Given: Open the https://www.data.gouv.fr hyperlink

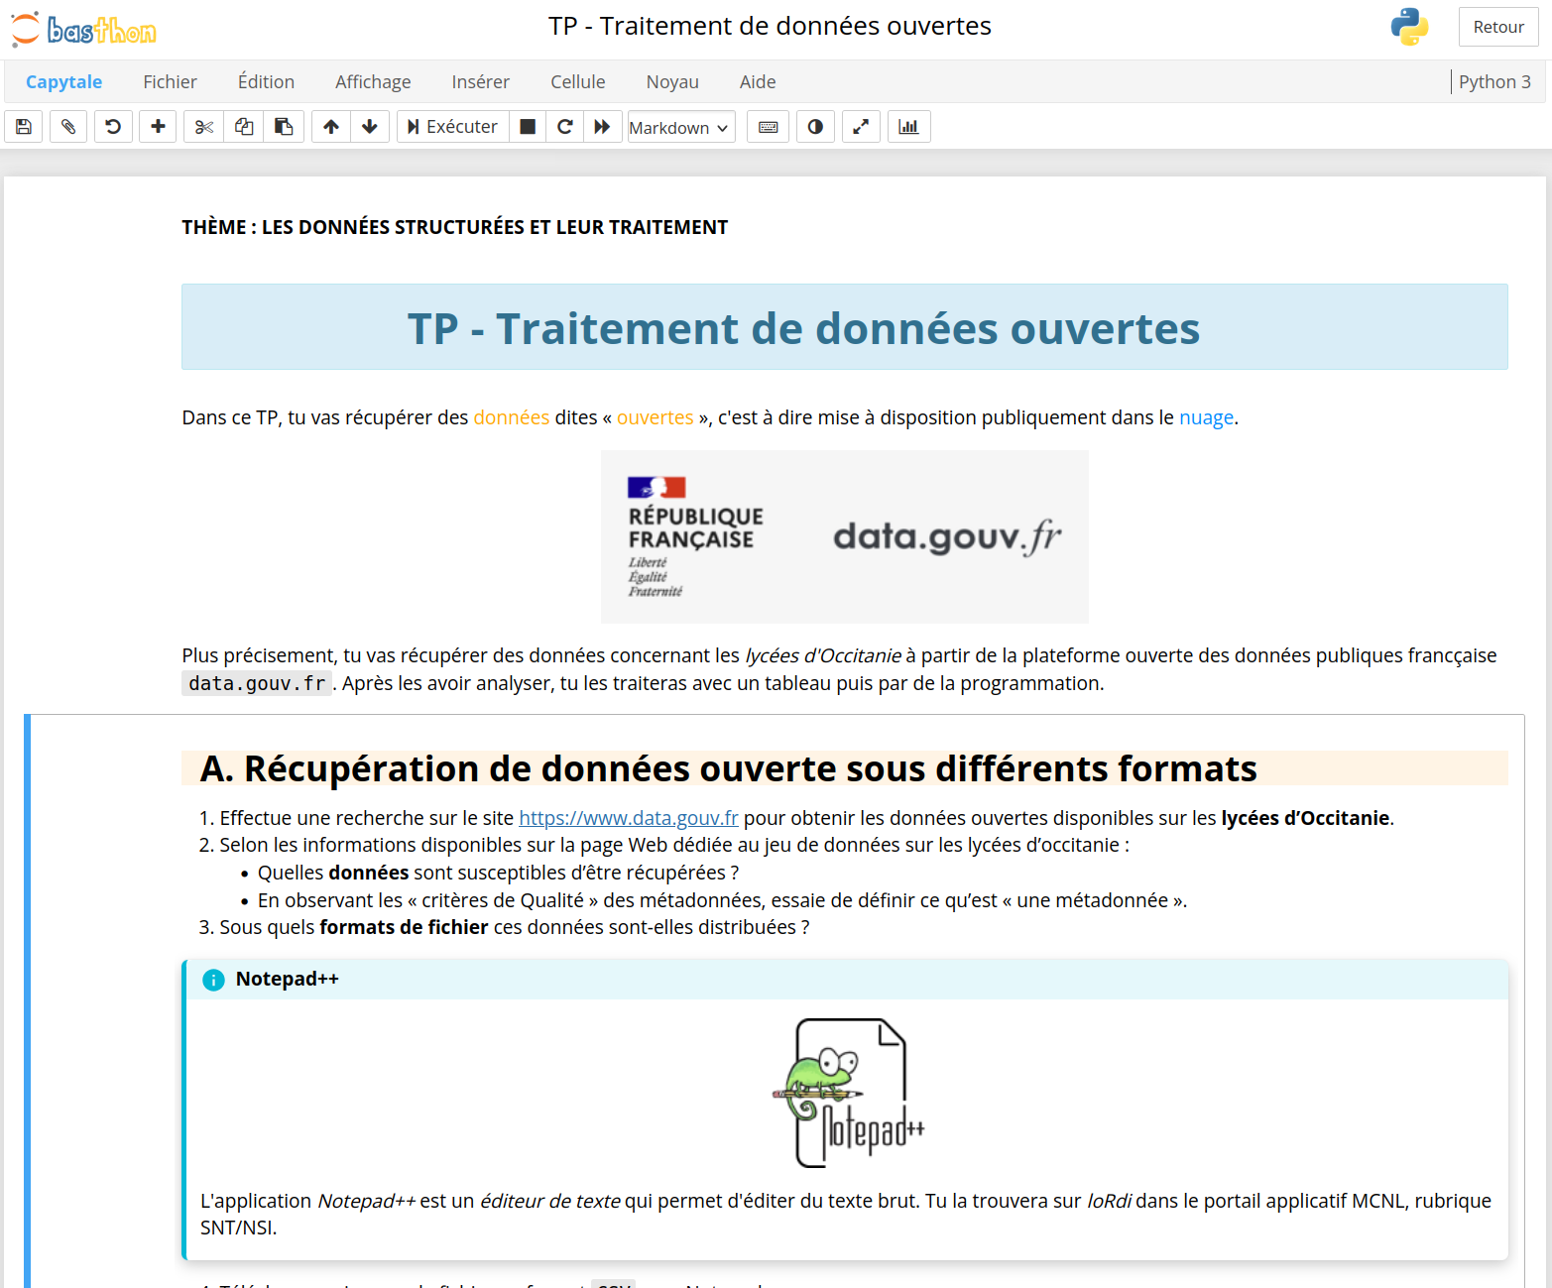Looking at the screenshot, I should 628,817.
